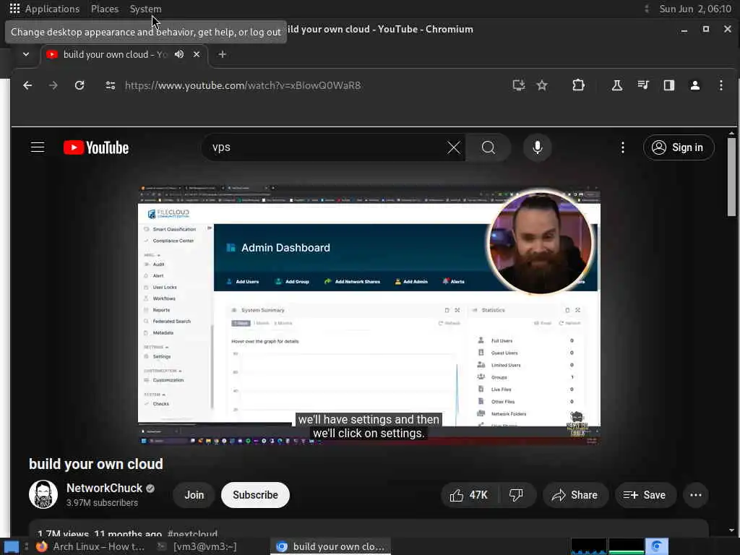Click the install app icon in address bar
This screenshot has height=555, width=740.
click(x=519, y=85)
